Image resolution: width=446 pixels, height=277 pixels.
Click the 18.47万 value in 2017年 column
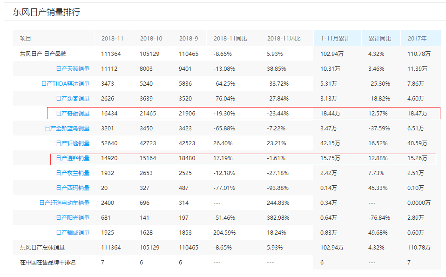pos(417,114)
